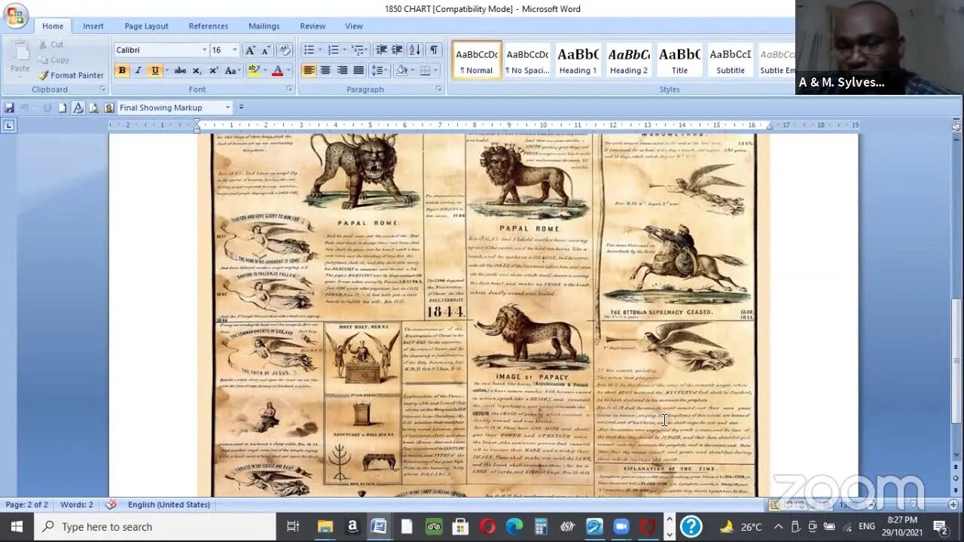The width and height of the screenshot is (964, 542).
Task: Toggle Align Text Left
Action: pyautogui.click(x=309, y=70)
